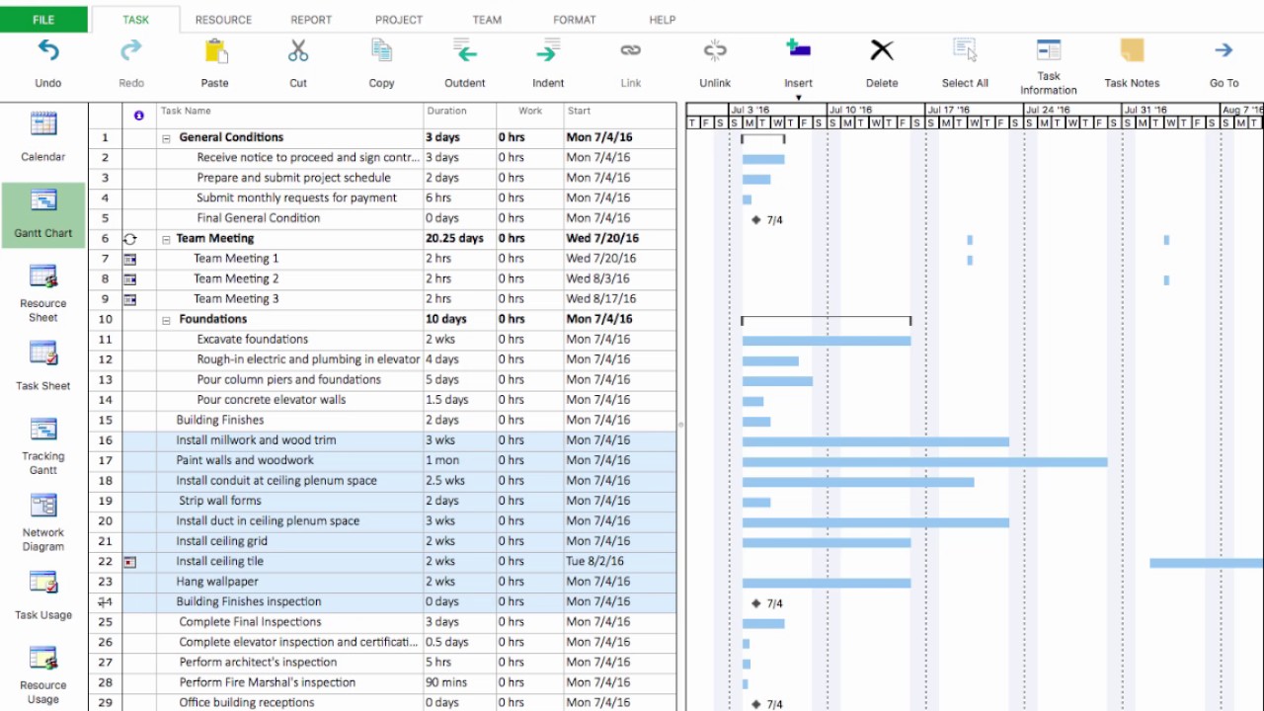Click calendar indicator on Team Meeting 1
Viewport: 1264px width, 711px height.
[x=129, y=259]
